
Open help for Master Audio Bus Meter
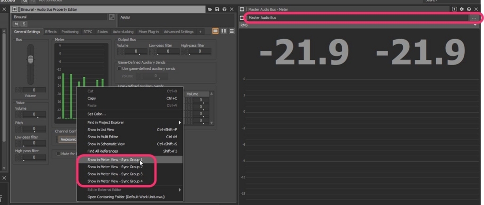469,9
